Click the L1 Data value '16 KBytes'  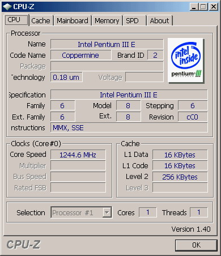coord(180,155)
